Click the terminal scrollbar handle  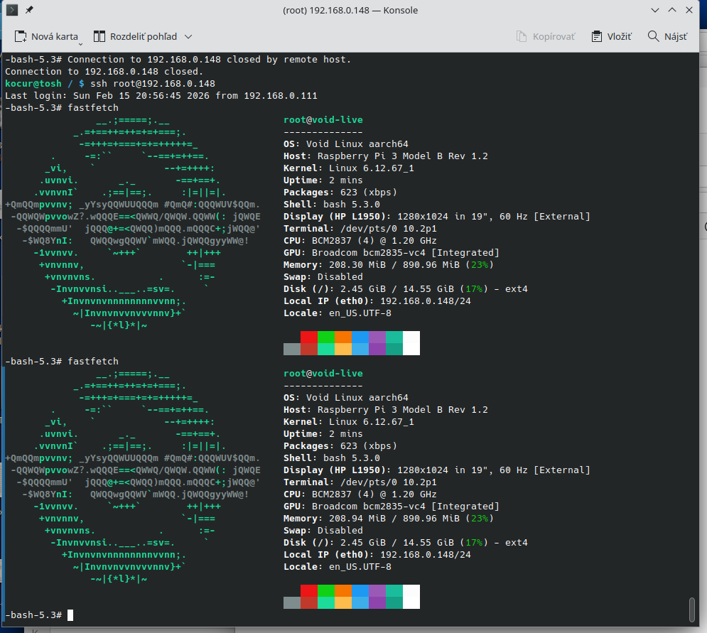click(692, 609)
